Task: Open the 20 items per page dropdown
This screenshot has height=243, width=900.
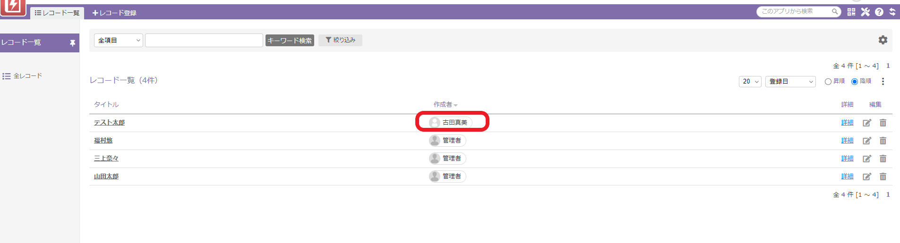Action: point(750,82)
